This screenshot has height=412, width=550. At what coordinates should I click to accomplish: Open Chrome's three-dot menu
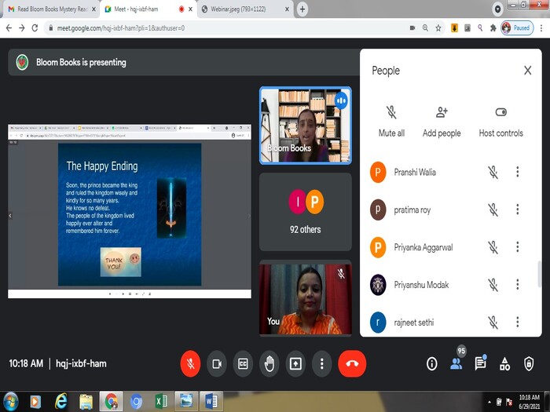(x=541, y=28)
